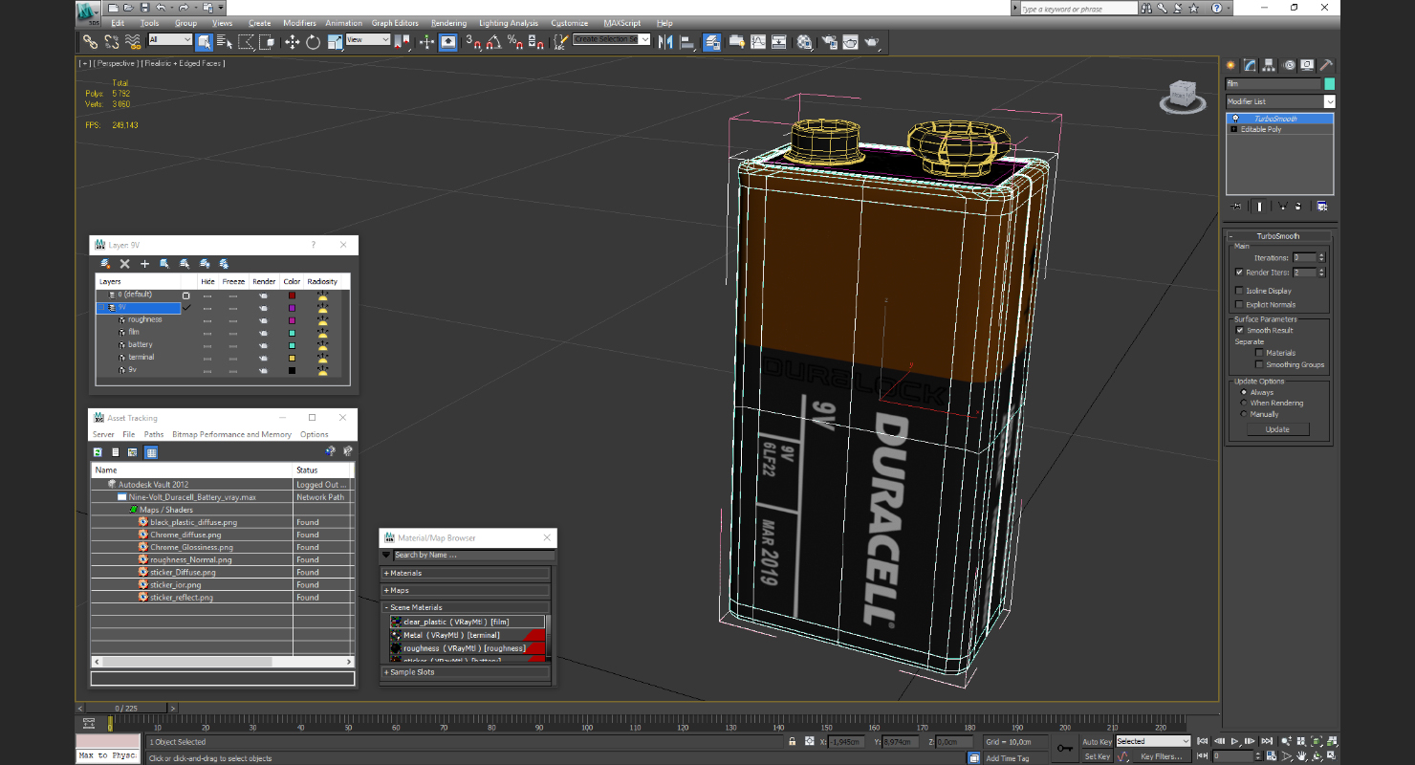
Task: Open reference coordinate View dropdown
Action: coord(368,40)
